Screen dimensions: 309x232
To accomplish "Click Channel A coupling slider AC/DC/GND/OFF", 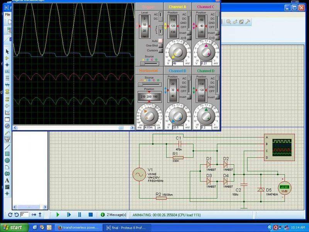I will tap(189, 21).
